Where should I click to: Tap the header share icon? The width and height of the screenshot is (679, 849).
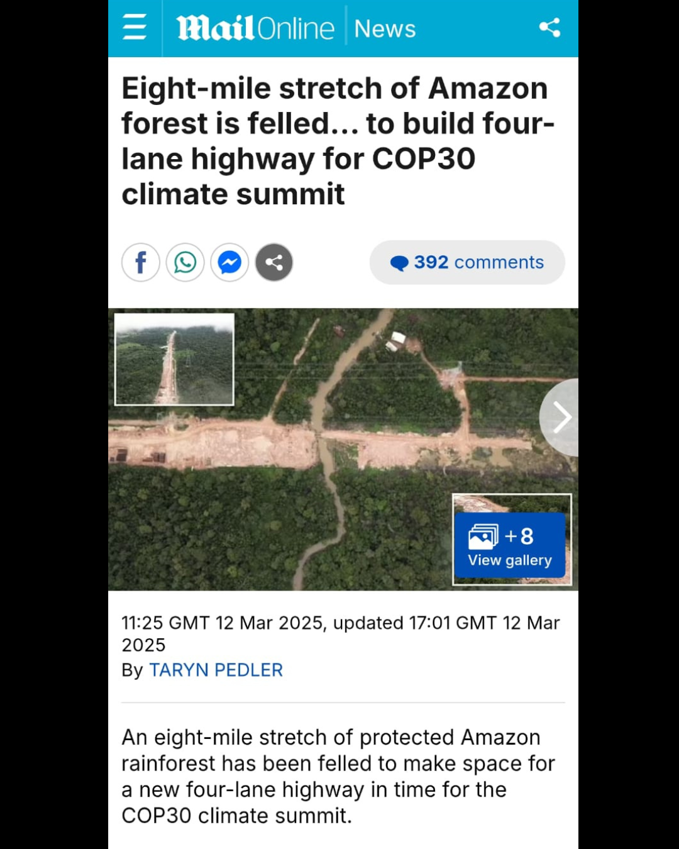(x=549, y=28)
